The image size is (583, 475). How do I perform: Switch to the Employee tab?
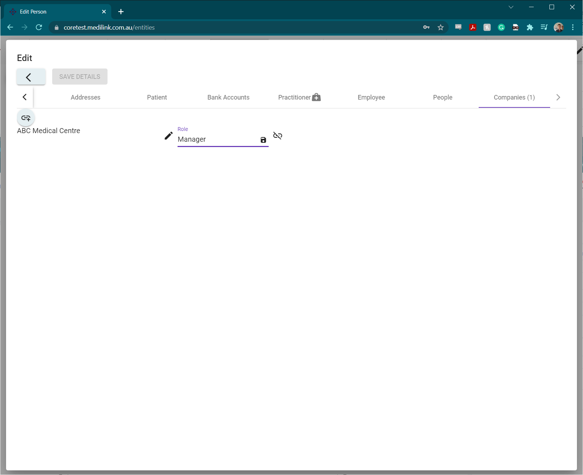[371, 97]
